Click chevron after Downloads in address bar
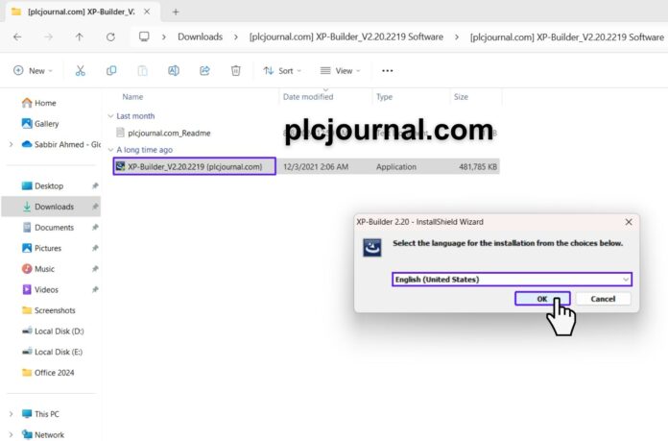This screenshot has height=441, width=668. (235, 37)
